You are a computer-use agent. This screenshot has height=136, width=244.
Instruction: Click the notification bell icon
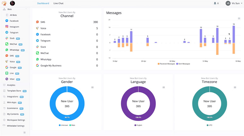point(215,3)
